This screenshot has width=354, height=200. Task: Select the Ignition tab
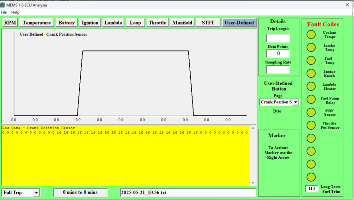point(90,23)
